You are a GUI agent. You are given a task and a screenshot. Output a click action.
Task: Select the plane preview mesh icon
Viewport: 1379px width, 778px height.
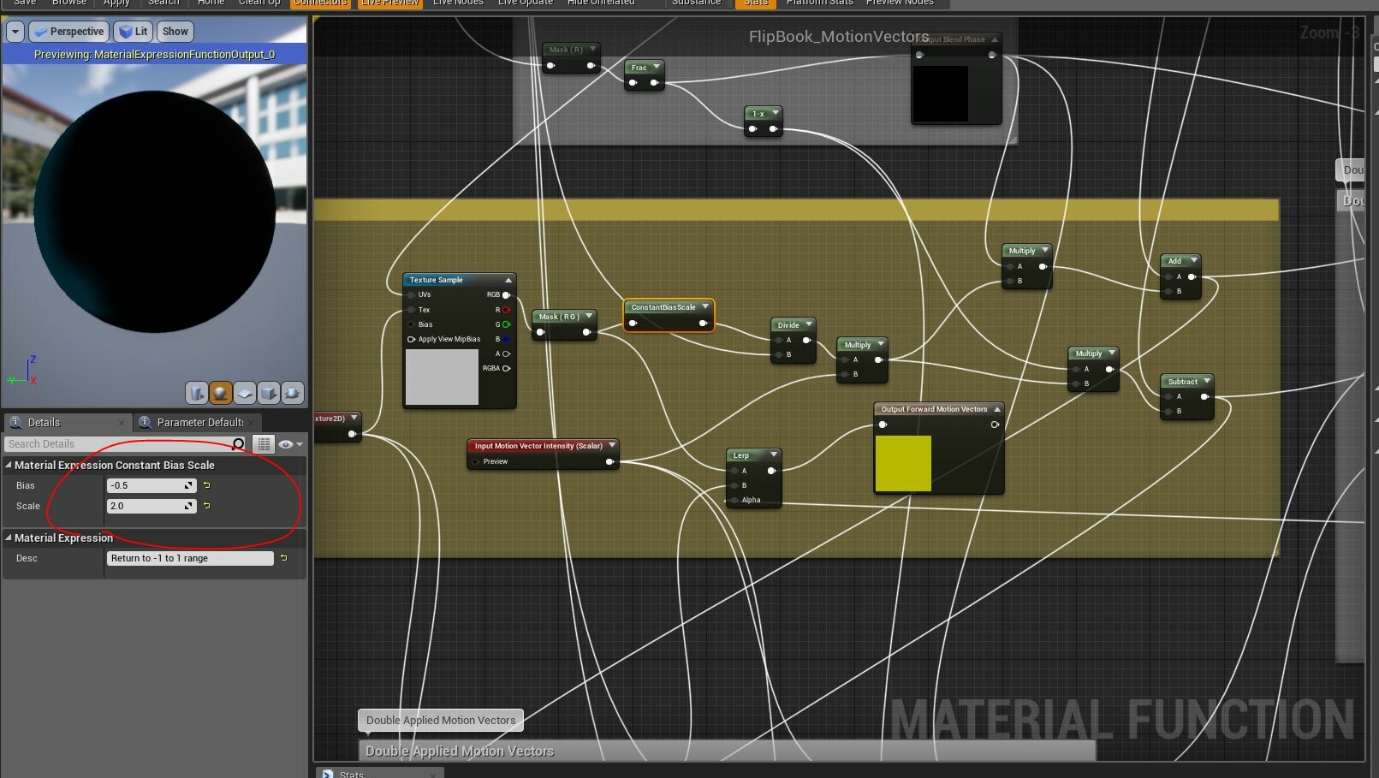click(245, 392)
